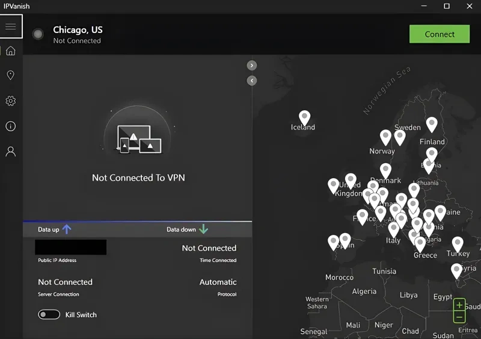The image size is (481, 339).
Task: Select the Finland server pin
Action: point(432,125)
